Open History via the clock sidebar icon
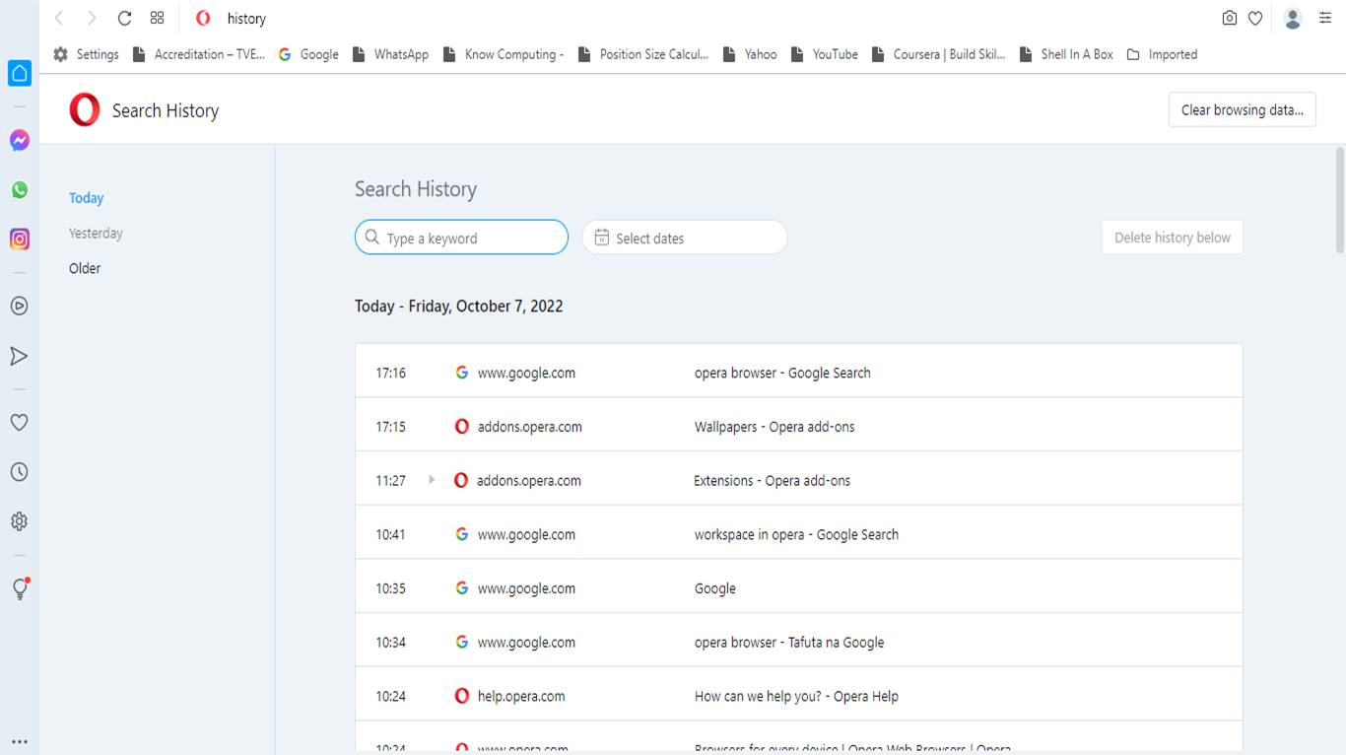The image size is (1346, 755). pyautogui.click(x=20, y=471)
